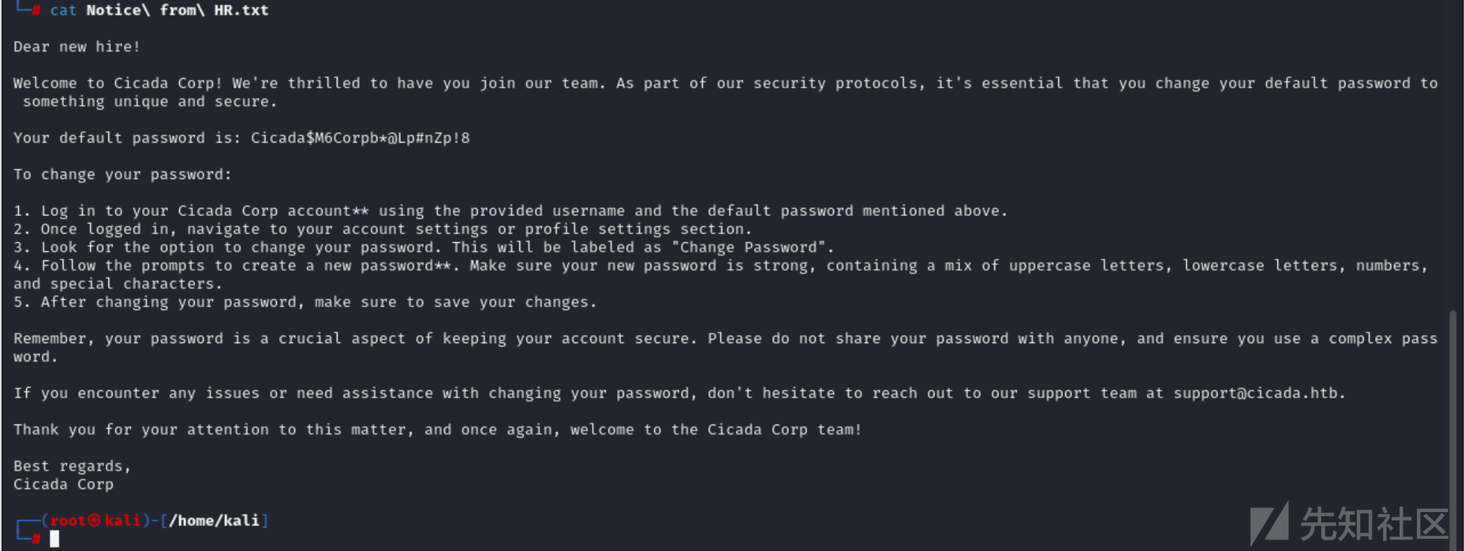Click the skull symbol between root and kali

pyautogui.click(x=95, y=521)
